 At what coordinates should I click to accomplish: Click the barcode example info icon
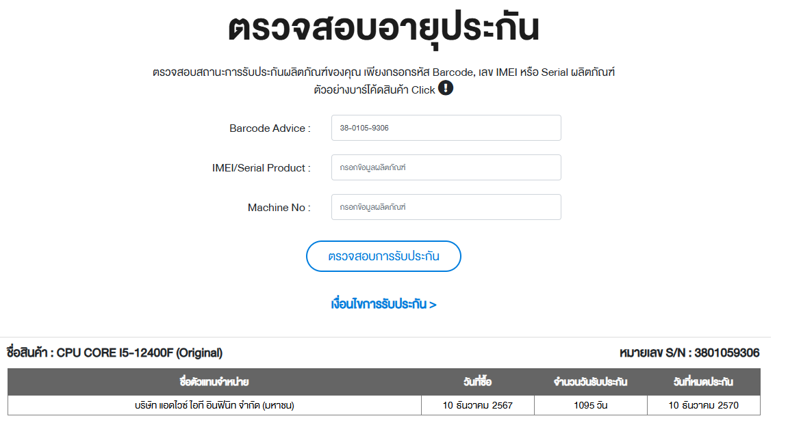pos(446,88)
